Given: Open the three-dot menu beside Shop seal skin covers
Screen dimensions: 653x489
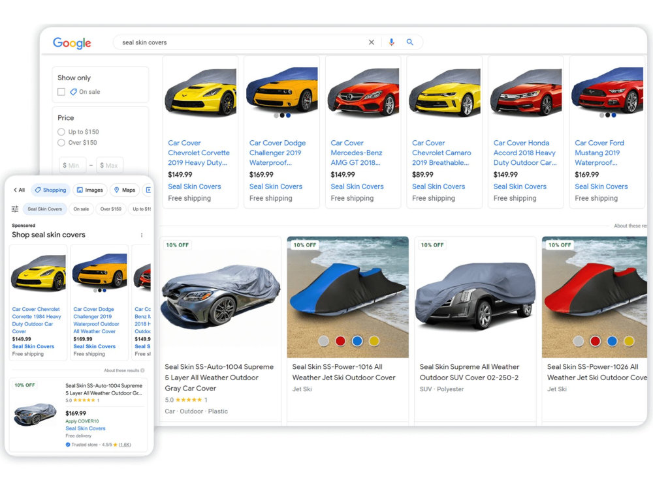Looking at the screenshot, I should 142,235.
